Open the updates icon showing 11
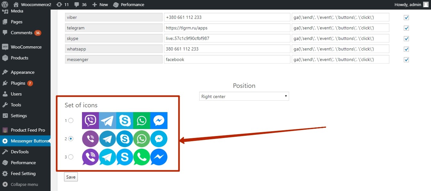Viewport: 431px width, 191px height. pyautogui.click(x=59, y=4)
